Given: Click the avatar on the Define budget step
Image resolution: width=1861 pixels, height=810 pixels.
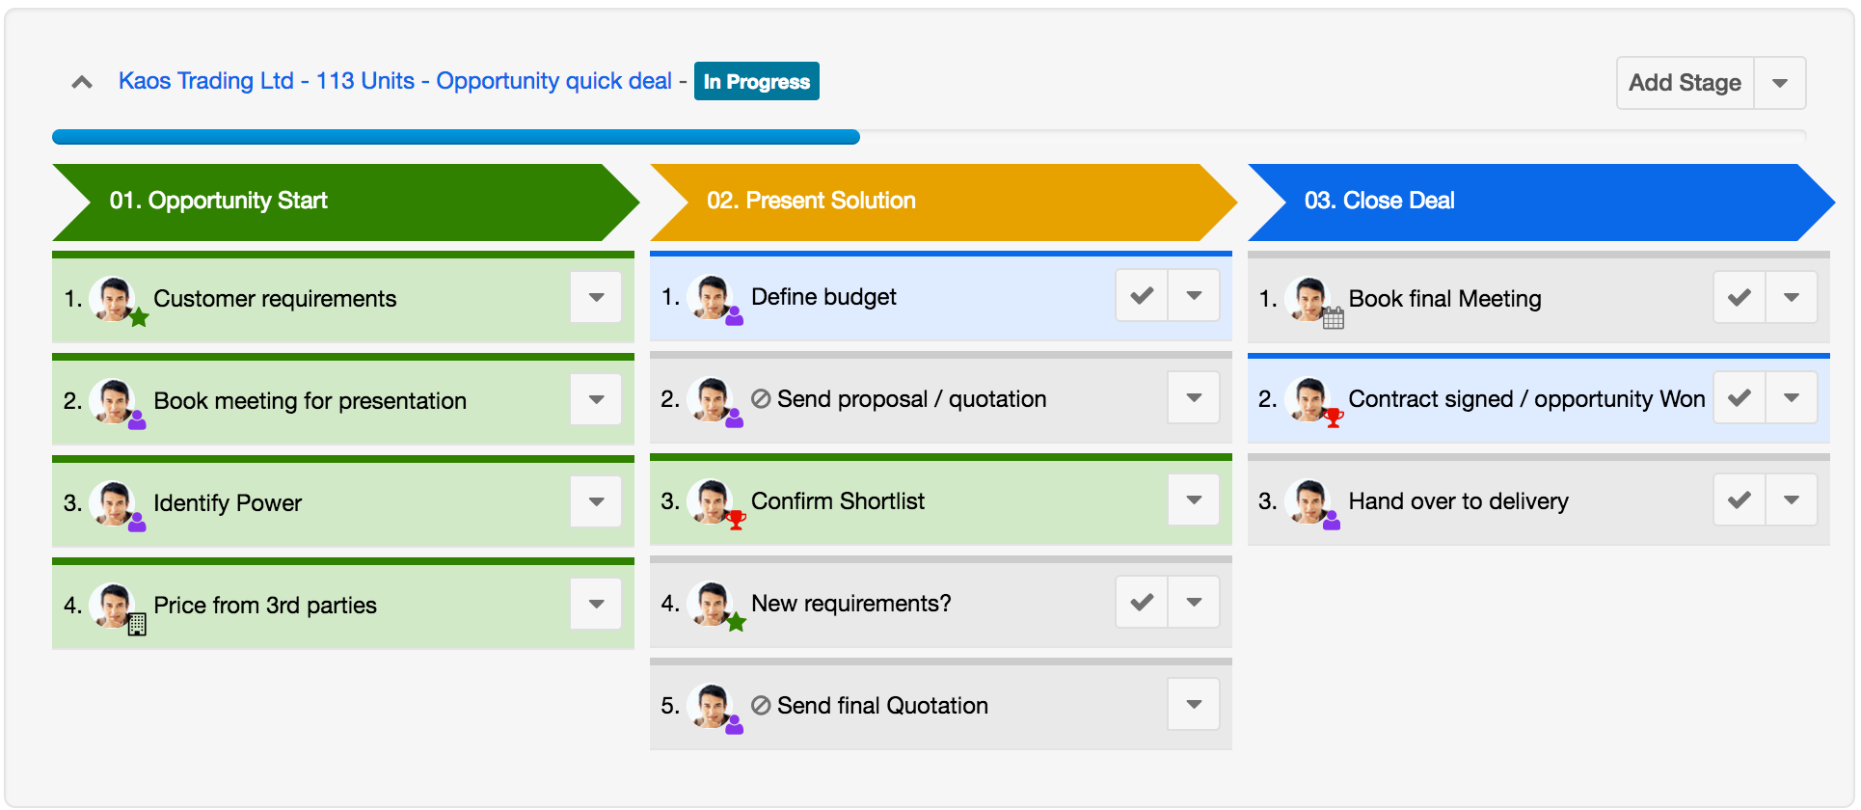Looking at the screenshot, I should 712,296.
